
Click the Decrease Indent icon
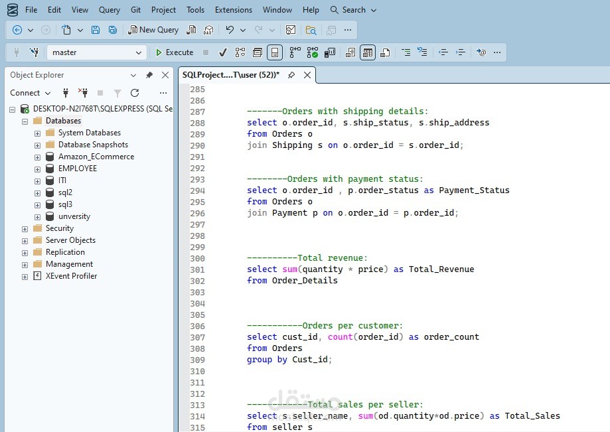coord(443,52)
